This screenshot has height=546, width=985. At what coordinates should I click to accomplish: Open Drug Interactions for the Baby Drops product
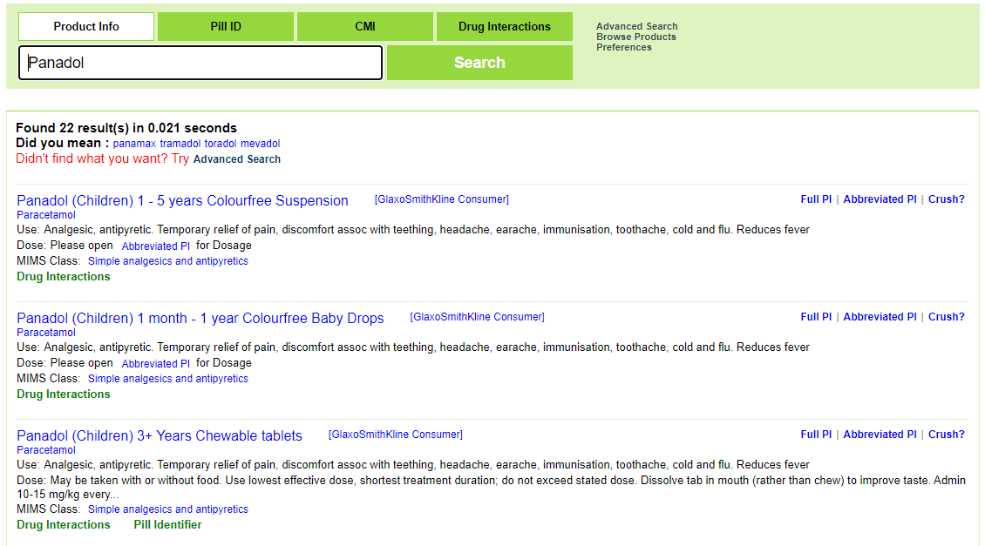click(x=63, y=394)
